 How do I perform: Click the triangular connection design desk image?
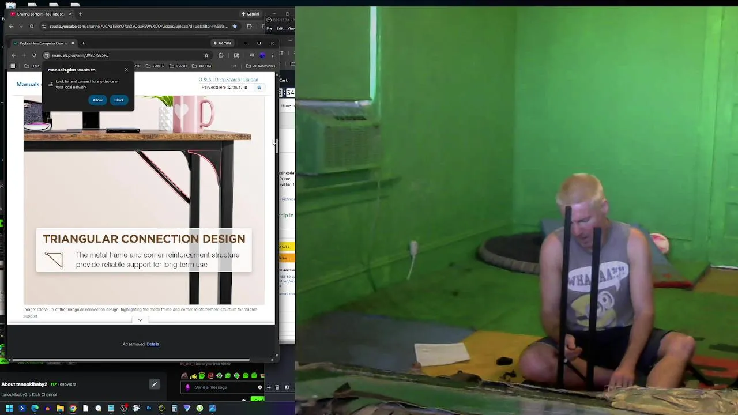coord(144,200)
